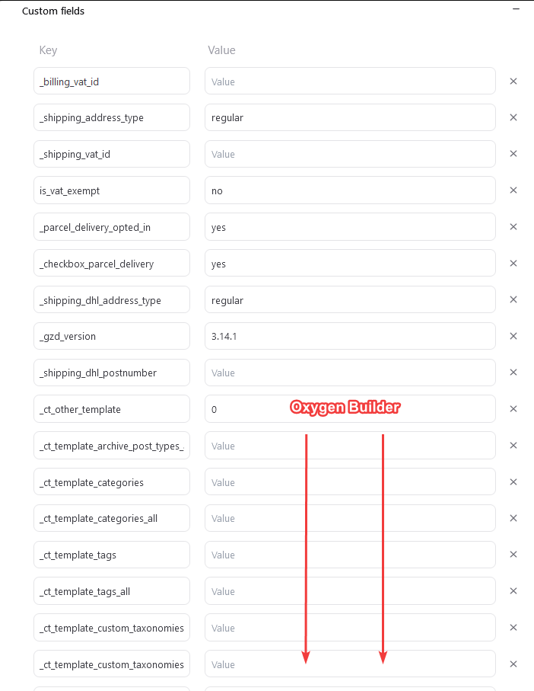Delete the _ct_other_template field row
The image size is (534, 691).
tap(513, 409)
